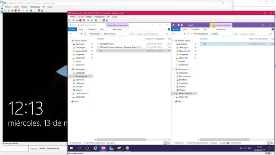The width and height of the screenshot is (276, 155).
Task: Open Inicio tab in Documentos explorer
Action: tap(81, 29)
